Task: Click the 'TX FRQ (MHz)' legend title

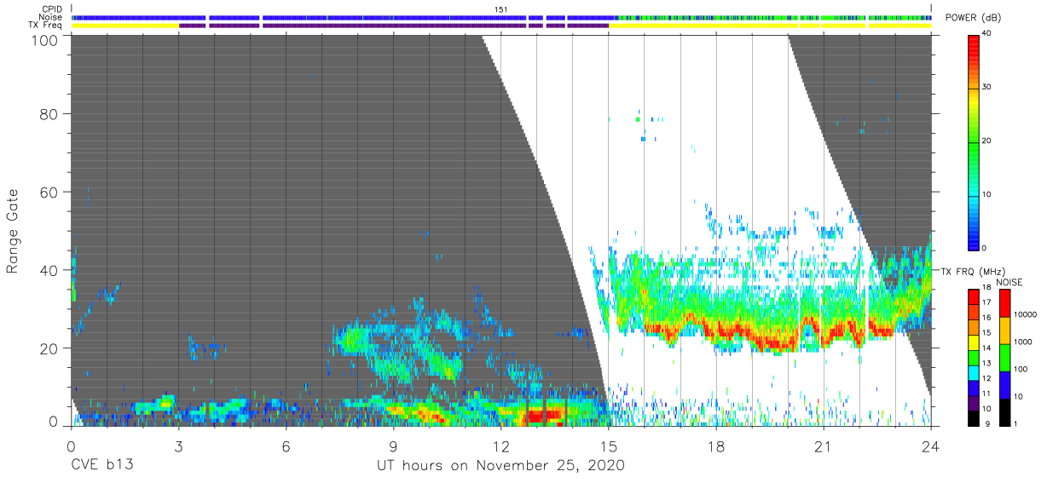Action: 973,271
